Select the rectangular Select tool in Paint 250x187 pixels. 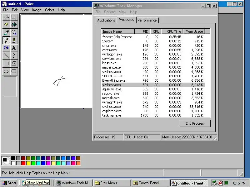tap(14, 17)
